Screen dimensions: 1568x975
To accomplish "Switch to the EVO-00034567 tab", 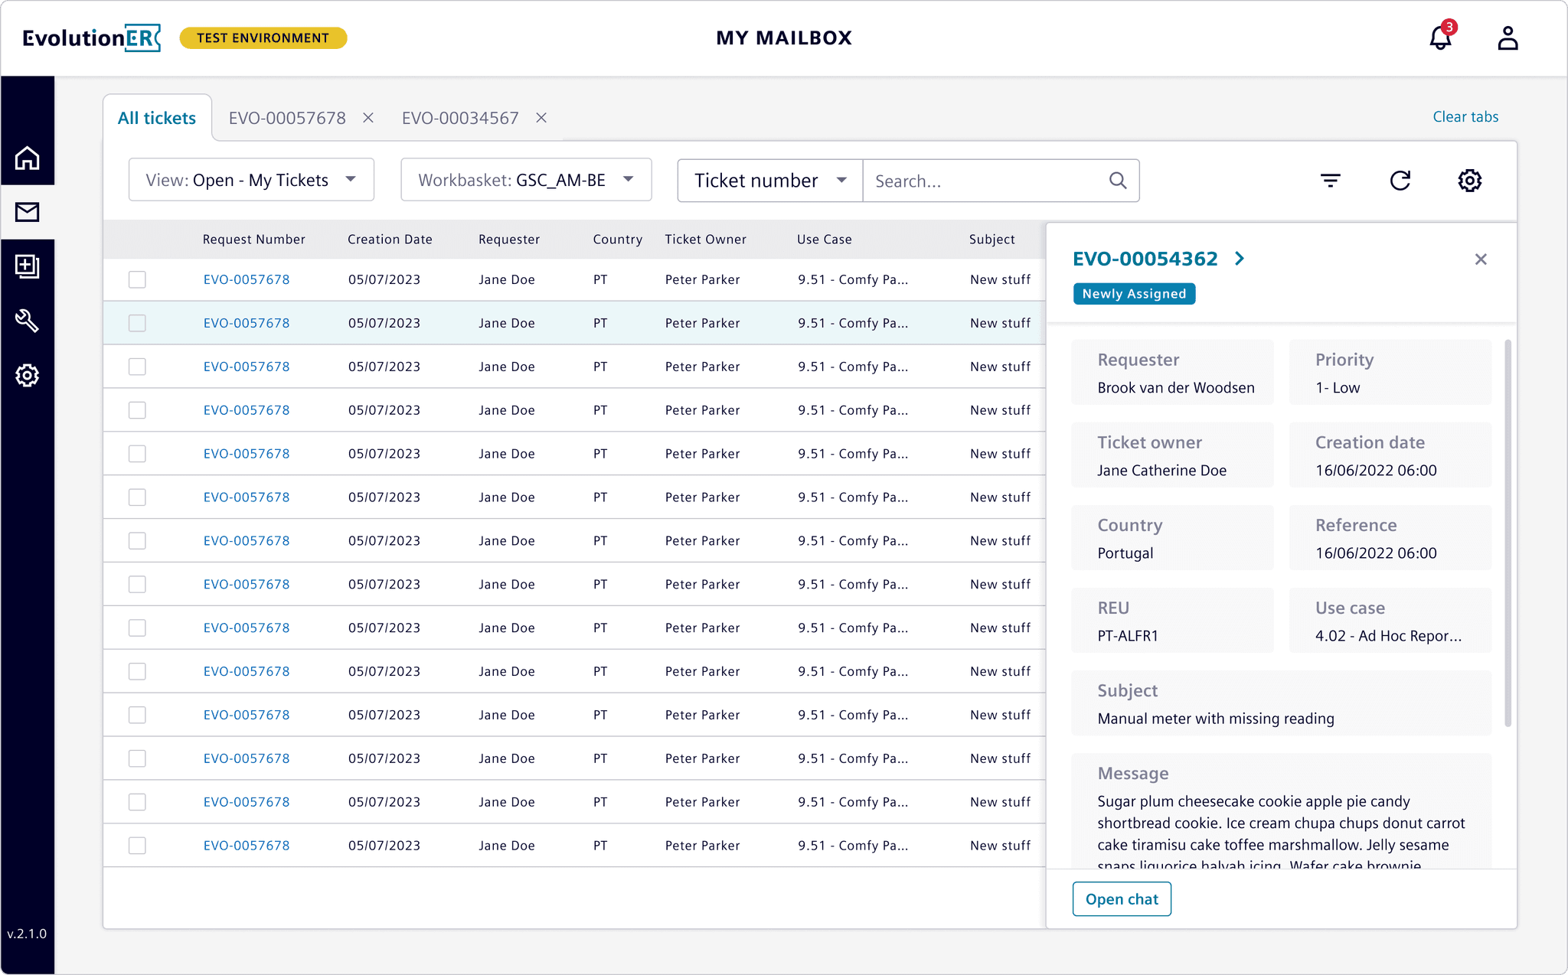I will point(460,118).
